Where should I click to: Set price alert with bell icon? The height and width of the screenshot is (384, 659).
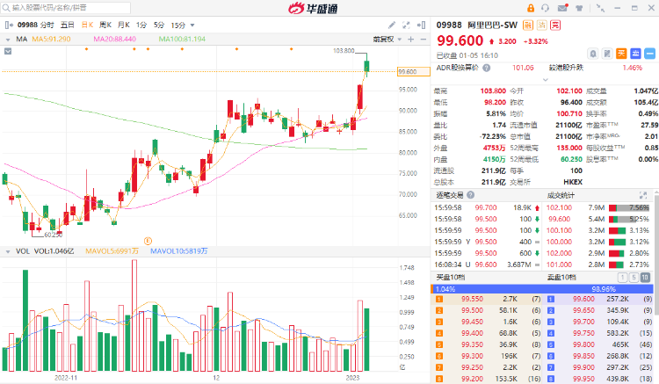[x=593, y=54]
